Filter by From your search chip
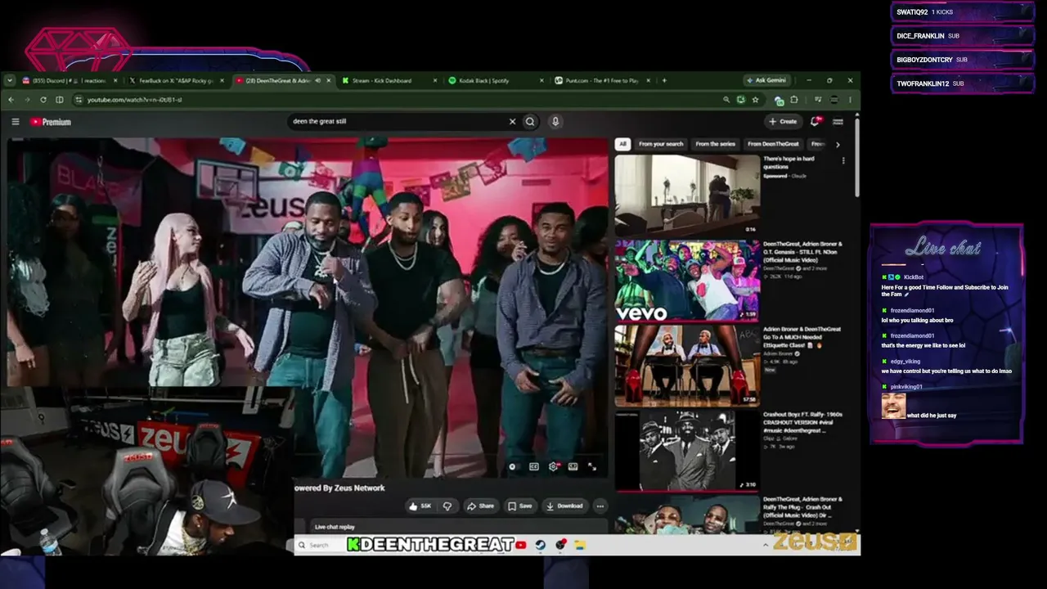 click(661, 144)
